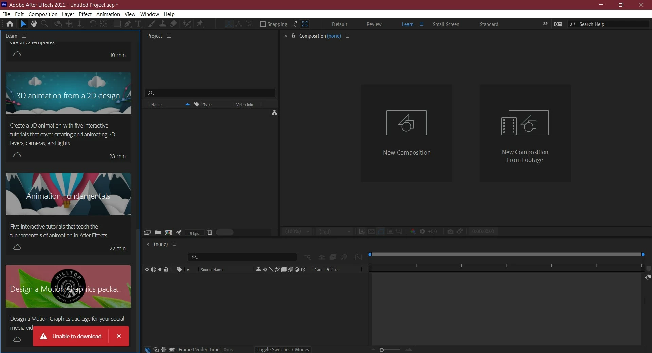The width and height of the screenshot is (652, 353).
Task: Open the Layer menu
Action: (68, 14)
